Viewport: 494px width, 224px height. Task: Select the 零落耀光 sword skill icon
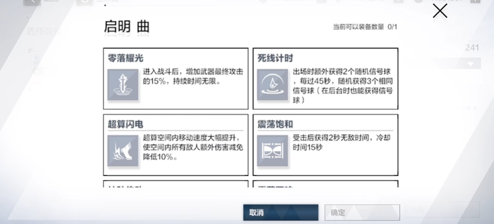point(123,85)
